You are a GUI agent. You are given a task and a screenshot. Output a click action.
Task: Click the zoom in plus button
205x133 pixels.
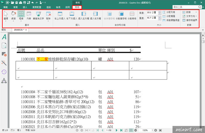click(156, 130)
